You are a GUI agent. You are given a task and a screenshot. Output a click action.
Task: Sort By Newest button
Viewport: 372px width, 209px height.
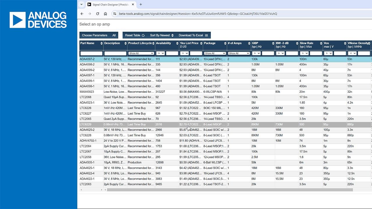(162, 35)
